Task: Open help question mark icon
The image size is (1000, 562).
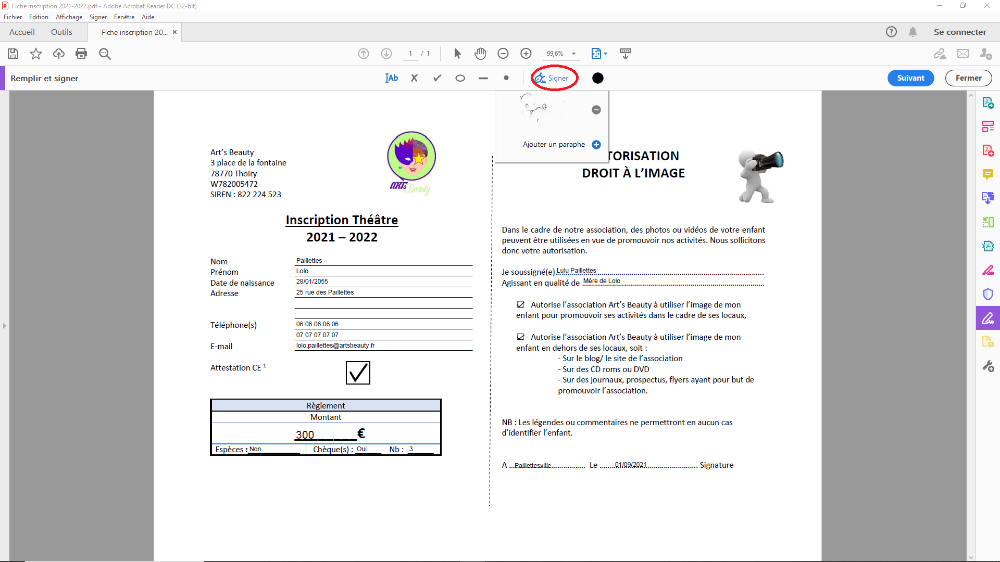Action: point(891,32)
